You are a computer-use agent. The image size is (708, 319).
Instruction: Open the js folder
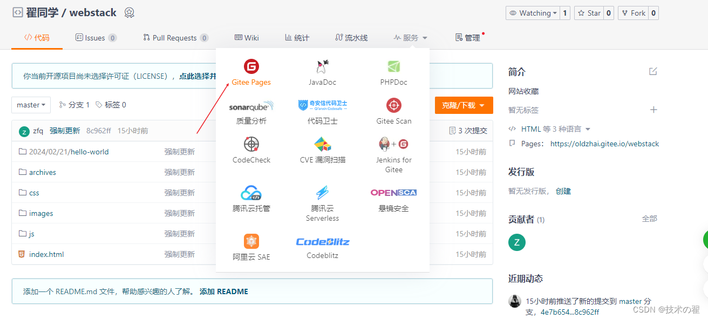[x=32, y=234]
